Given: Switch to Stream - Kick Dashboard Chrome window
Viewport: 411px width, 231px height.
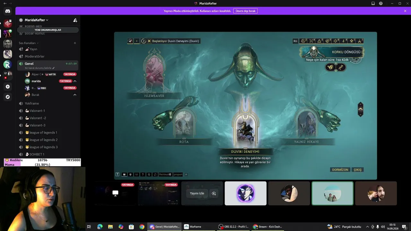Looking at the screenshot, I should pyautogui.click(x=268, y=227).
